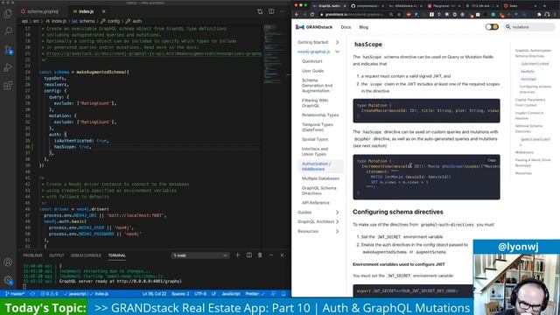Screen dimensions: 560x315
Task: Switch to the Output panel tab
Action: 56,255
